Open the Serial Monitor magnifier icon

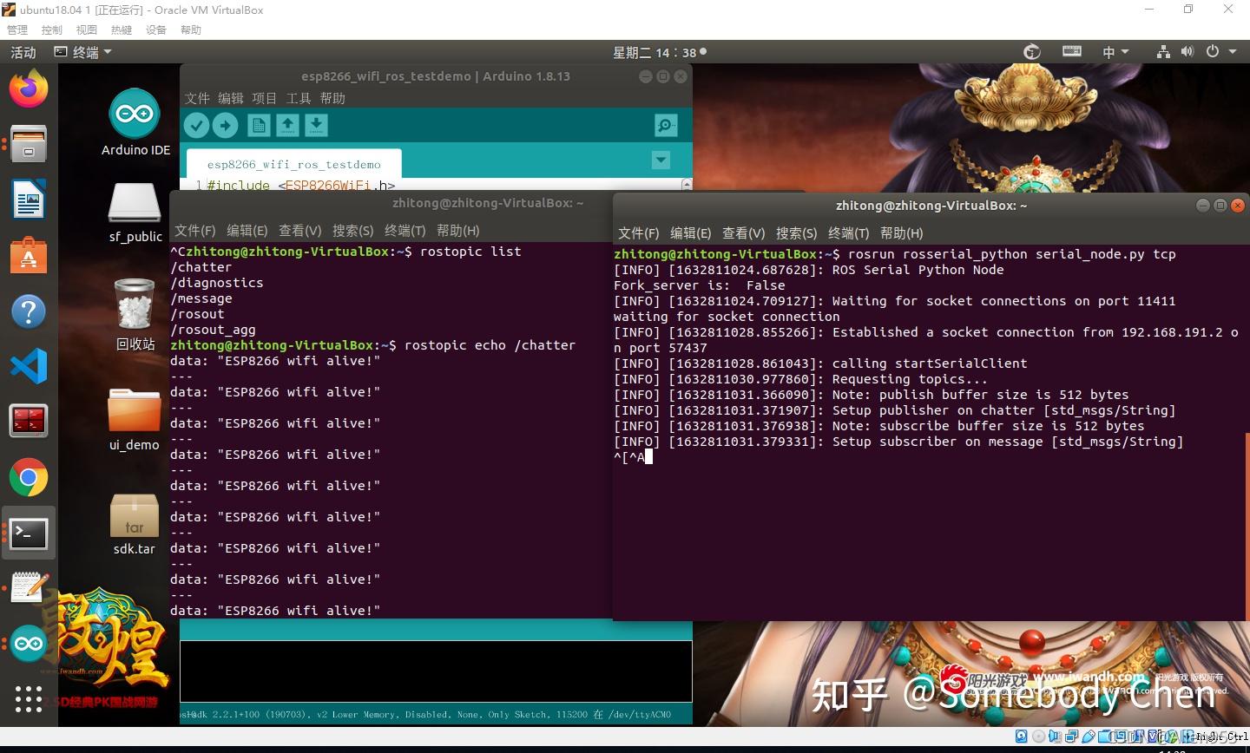click(x=666, y=126)
